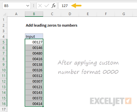The image size is (137, 112).
Task: Select column C header
Action: click(52, 14)
